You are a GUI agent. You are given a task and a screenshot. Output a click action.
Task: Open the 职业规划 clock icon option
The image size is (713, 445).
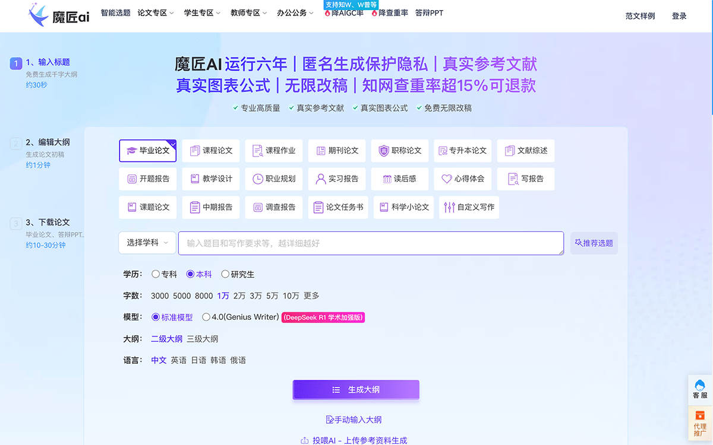click(273, 179)
